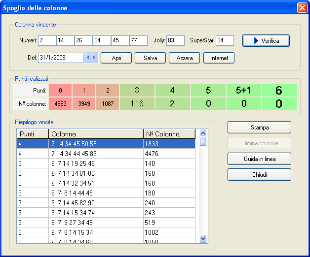Select the row with column number 4476
This screenshot has height=257, width=310.
point(106,153)
